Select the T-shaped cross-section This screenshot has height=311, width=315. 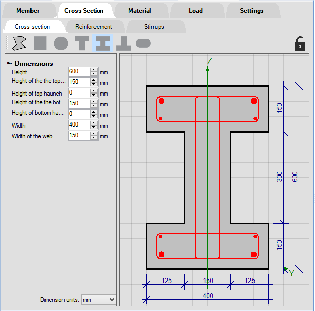coord(82,43)
